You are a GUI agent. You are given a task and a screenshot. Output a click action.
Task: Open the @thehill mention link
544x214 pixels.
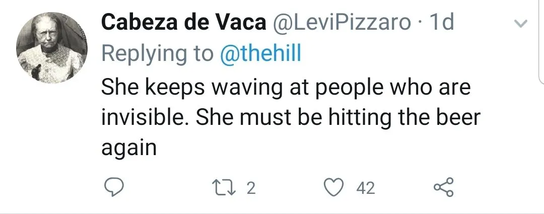[x=260, y=54]
